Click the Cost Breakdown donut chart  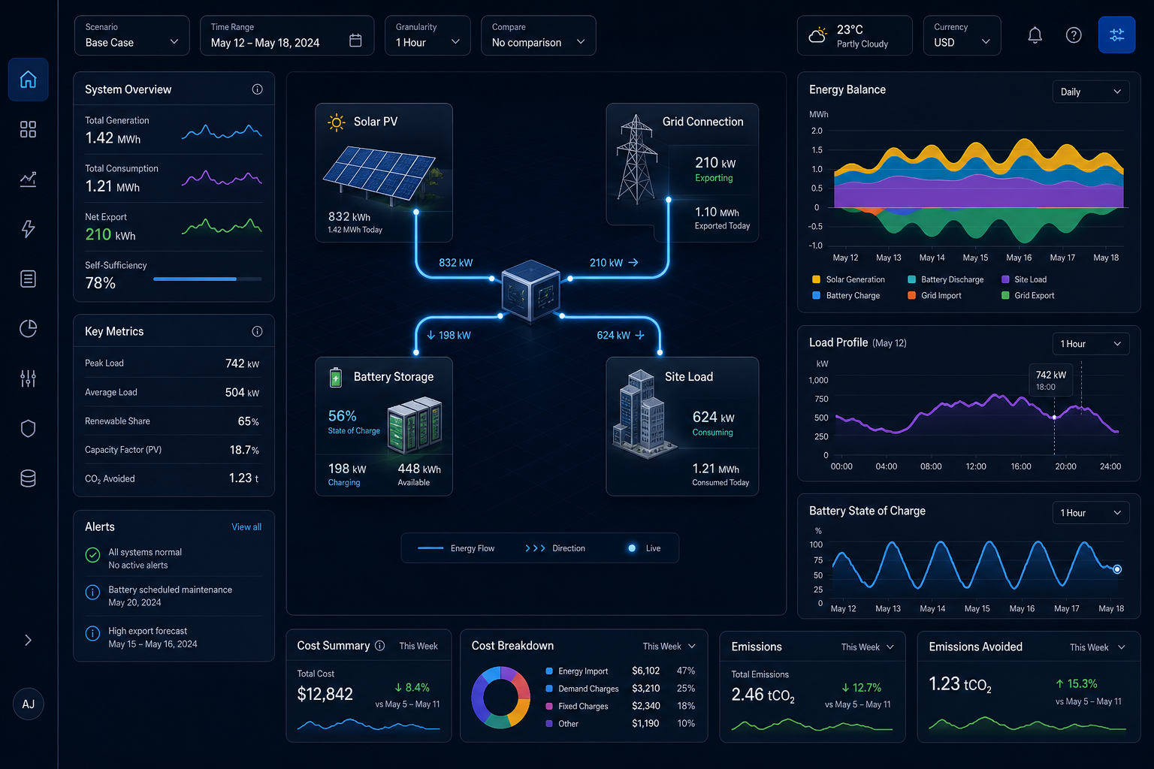click(501, 698)
